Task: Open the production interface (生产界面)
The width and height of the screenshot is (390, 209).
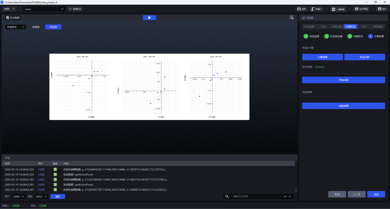Action: pos(361,9)
